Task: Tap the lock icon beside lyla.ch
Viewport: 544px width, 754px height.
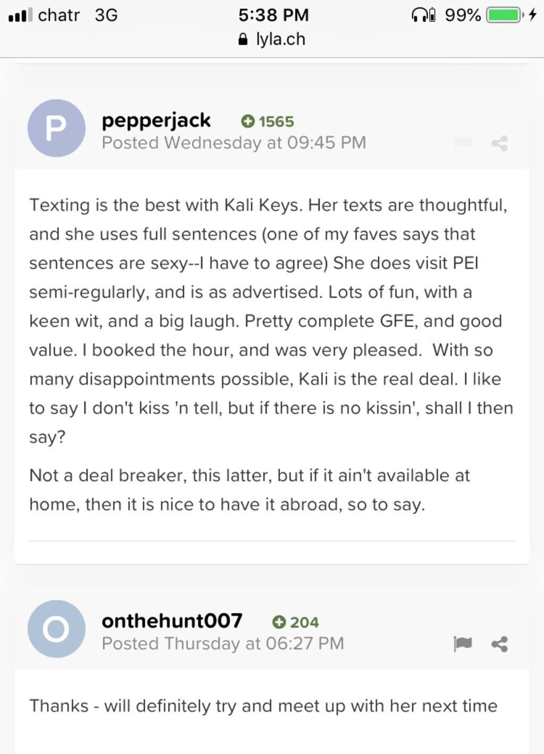Action: [243, 40]
